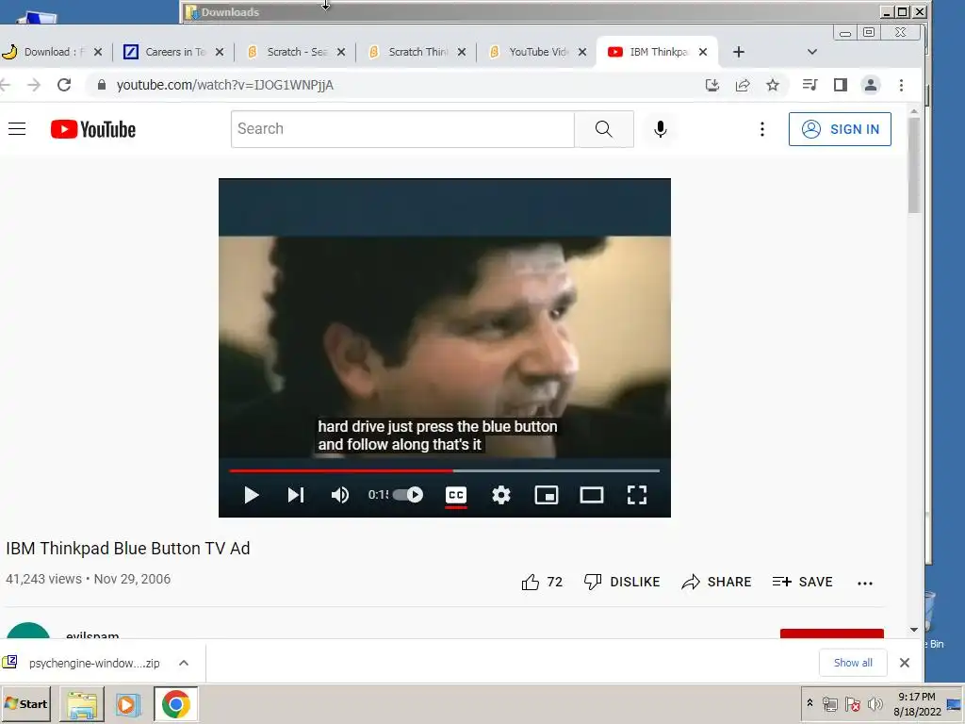Click the video title text

(x=128, y=549)
